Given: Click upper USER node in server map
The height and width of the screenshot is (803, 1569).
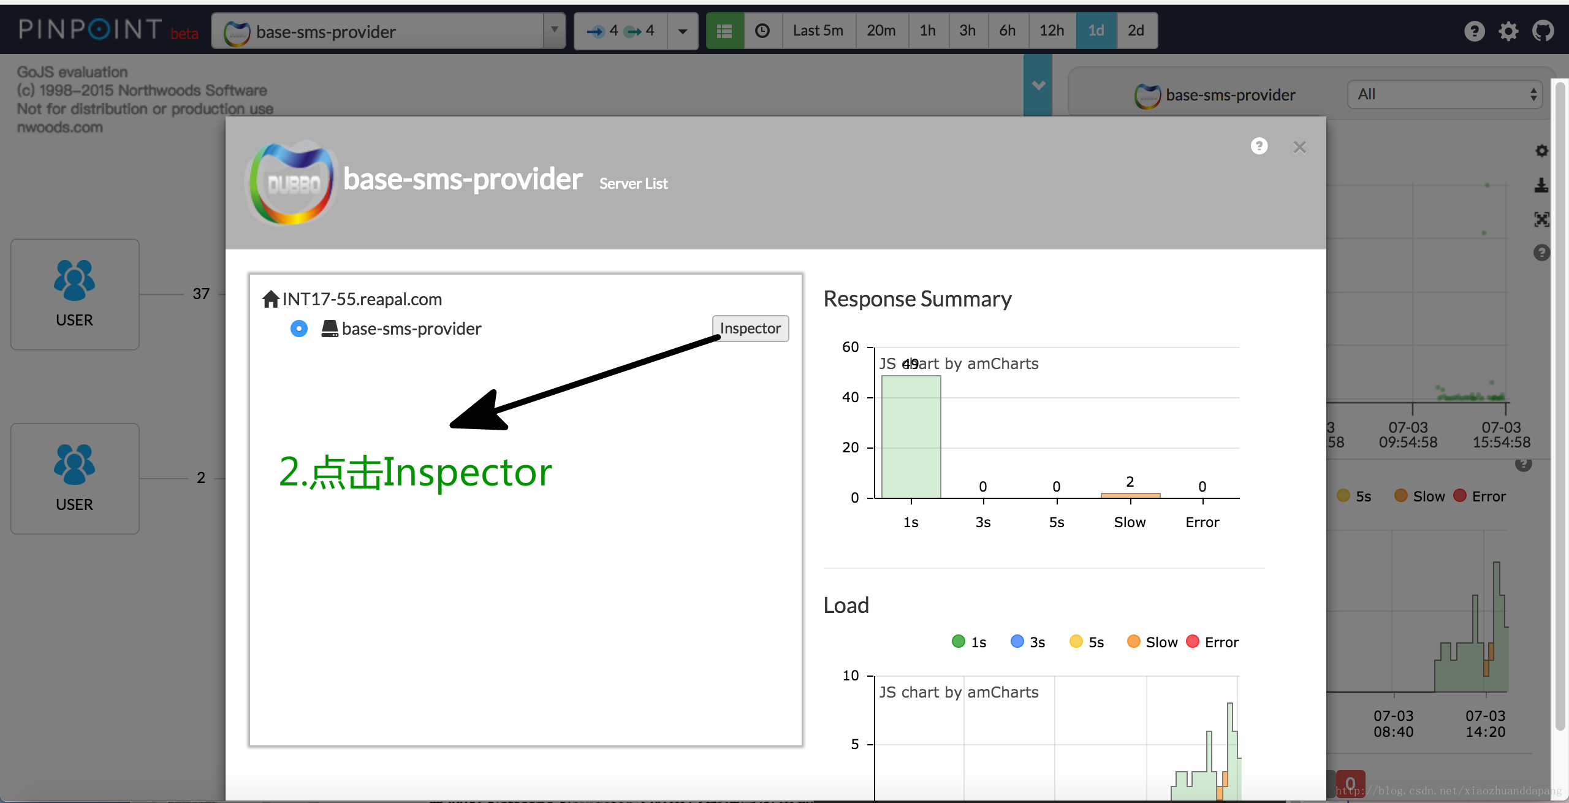Looking at the screenshot, I should click(75, 294).
